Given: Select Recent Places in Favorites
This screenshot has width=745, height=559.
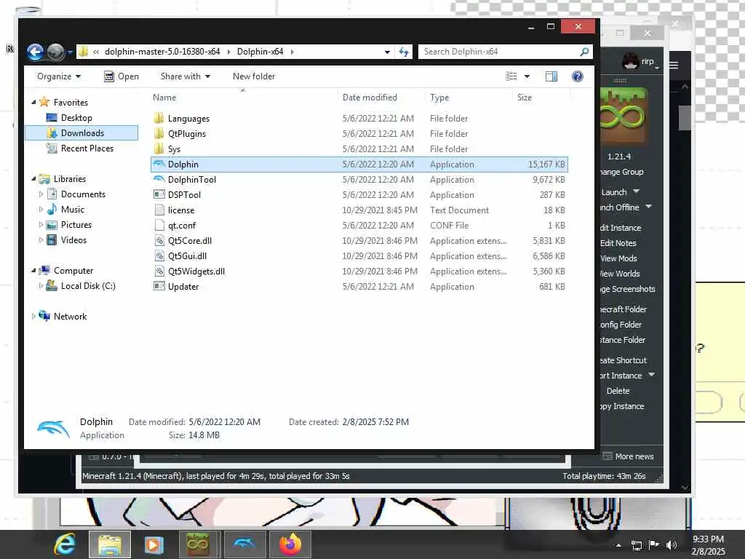Looking at the screenshot, I should (x=87, y=148).
